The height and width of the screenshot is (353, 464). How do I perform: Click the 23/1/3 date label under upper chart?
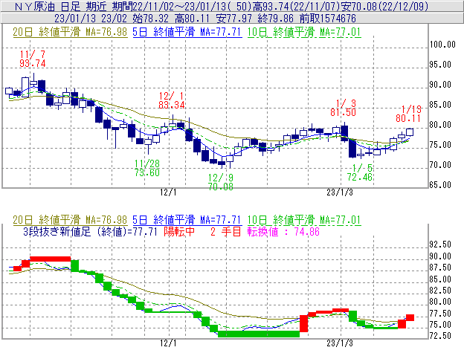pos(340,192)
